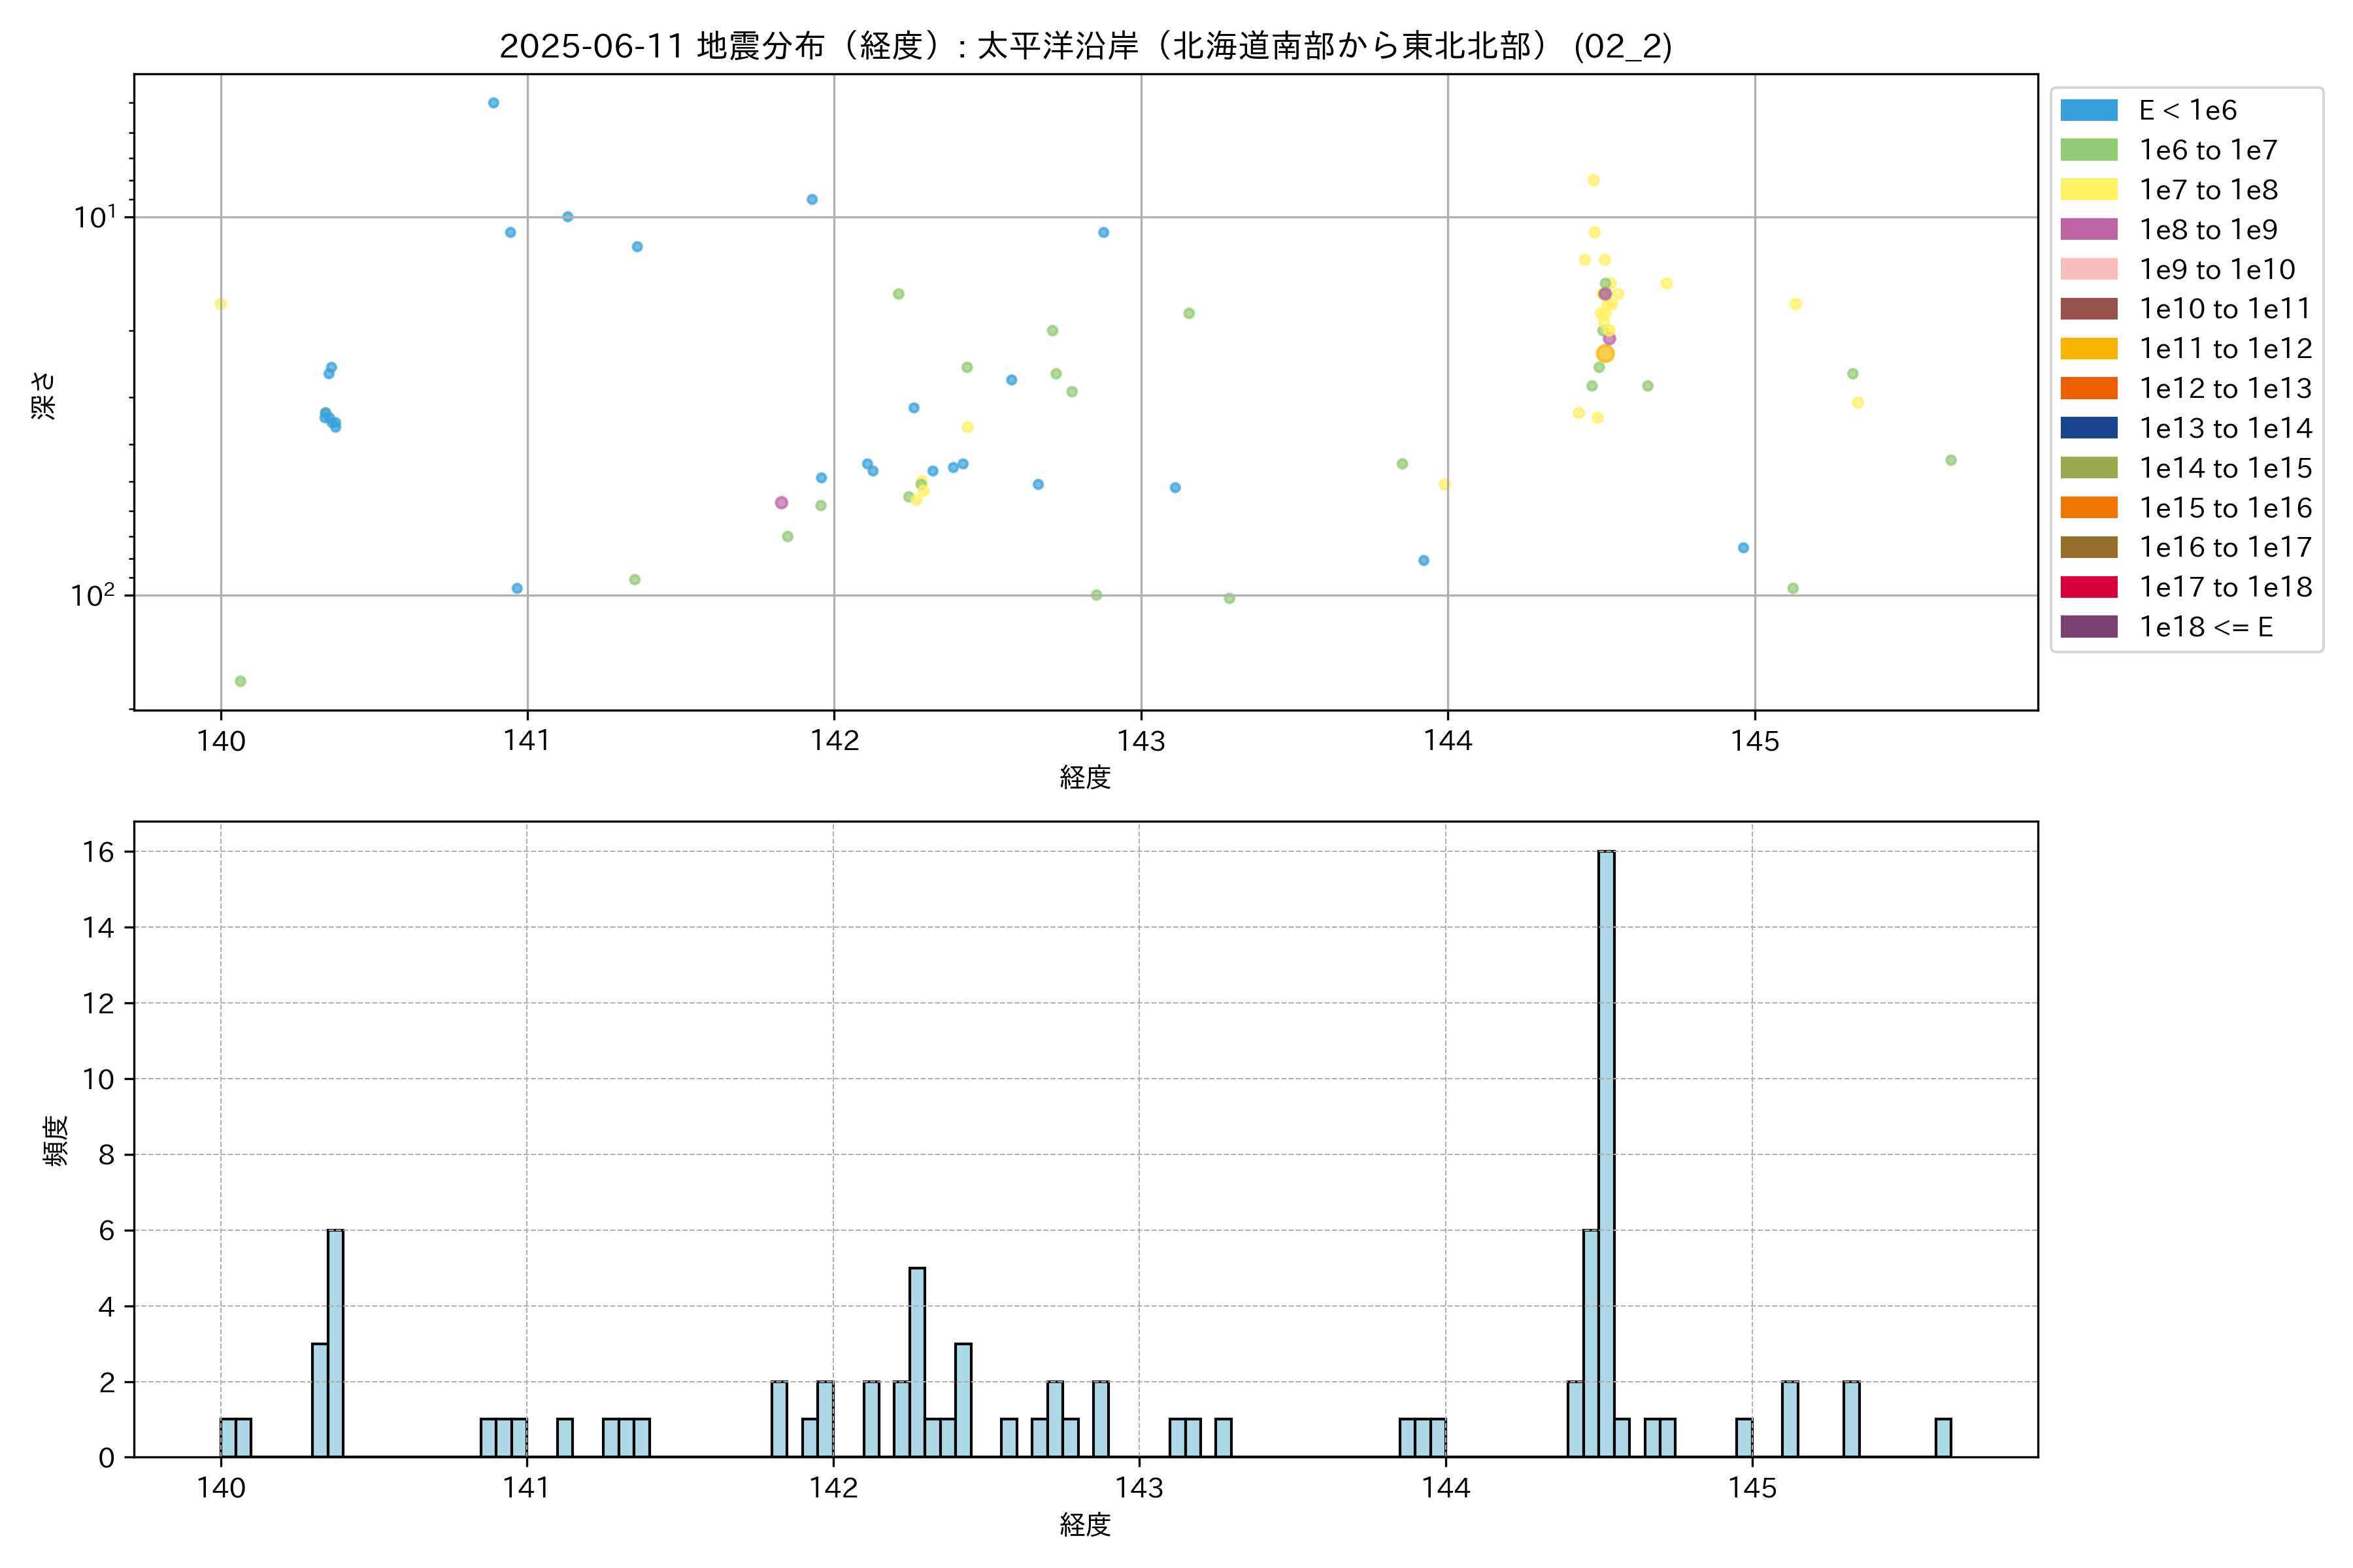Click the green '1e6 to 1e7' legend swatch
This screenshot has height=1568, width=2353.
click(2089, 150)
